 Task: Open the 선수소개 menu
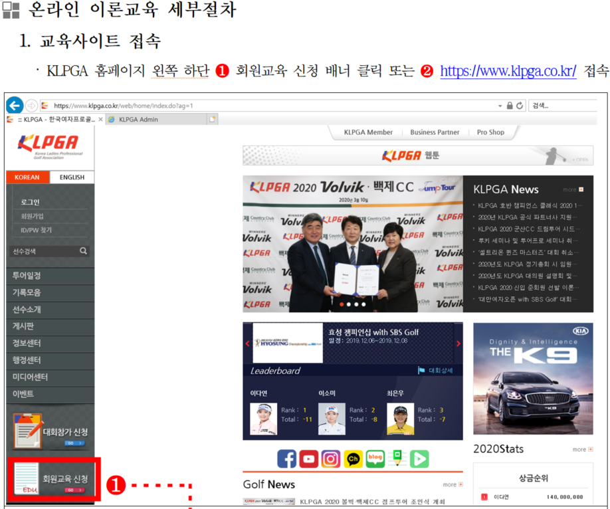point(51,310)
